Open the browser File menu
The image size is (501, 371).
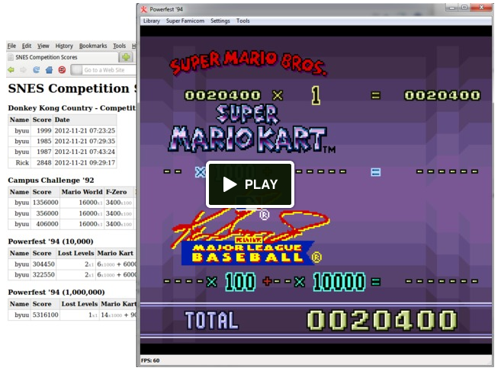click(11, 46)
